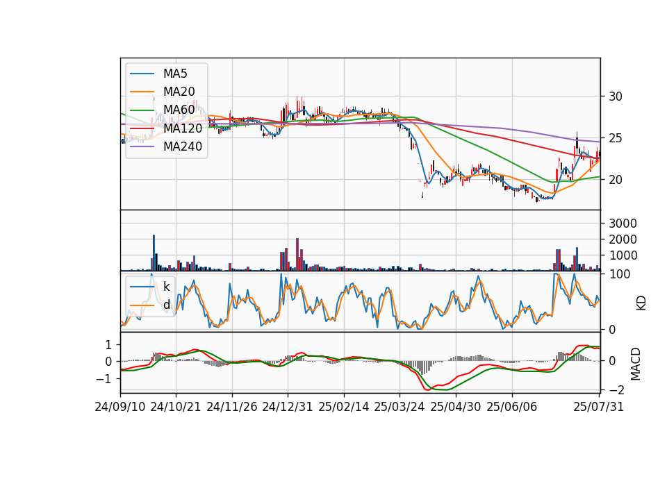Click the MA5 legend label
This screenshot has width=667, height=479.
(x=175, y=74)
